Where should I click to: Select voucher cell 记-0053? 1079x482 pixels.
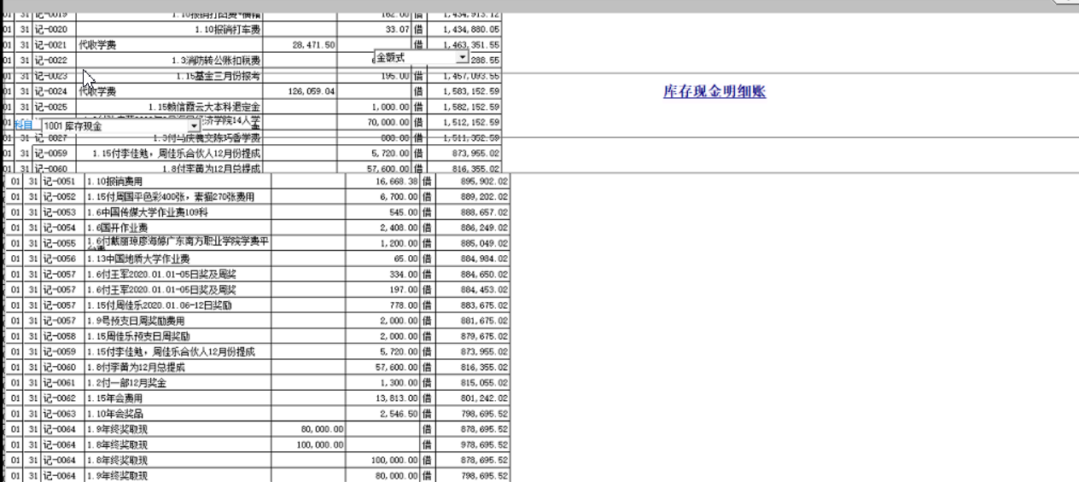[61, 212]
